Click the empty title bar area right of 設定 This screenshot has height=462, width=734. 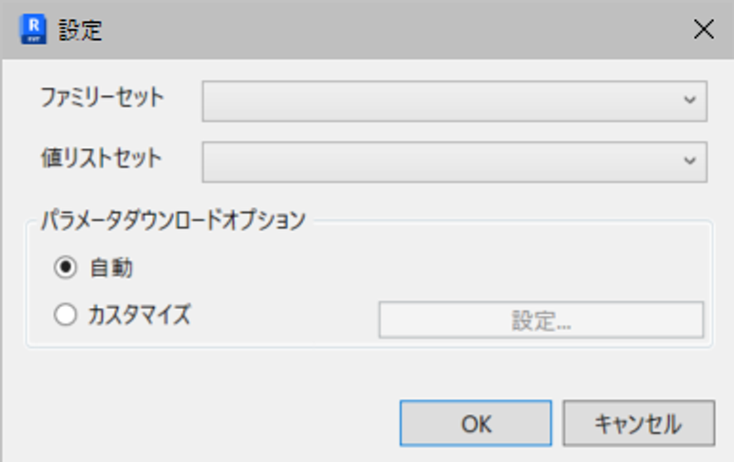coord(380,29)
